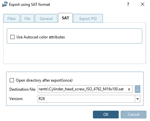Switch to the Filter tab

tap(12, 18)
